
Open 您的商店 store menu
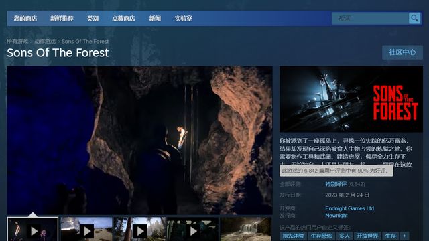click(x=25, y=19)
